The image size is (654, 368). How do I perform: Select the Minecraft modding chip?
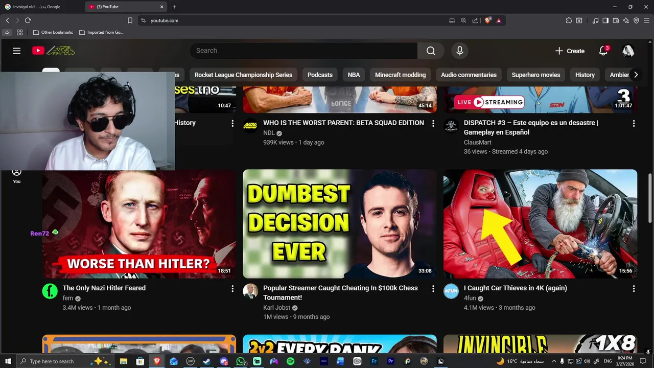(x=400, y=75)
